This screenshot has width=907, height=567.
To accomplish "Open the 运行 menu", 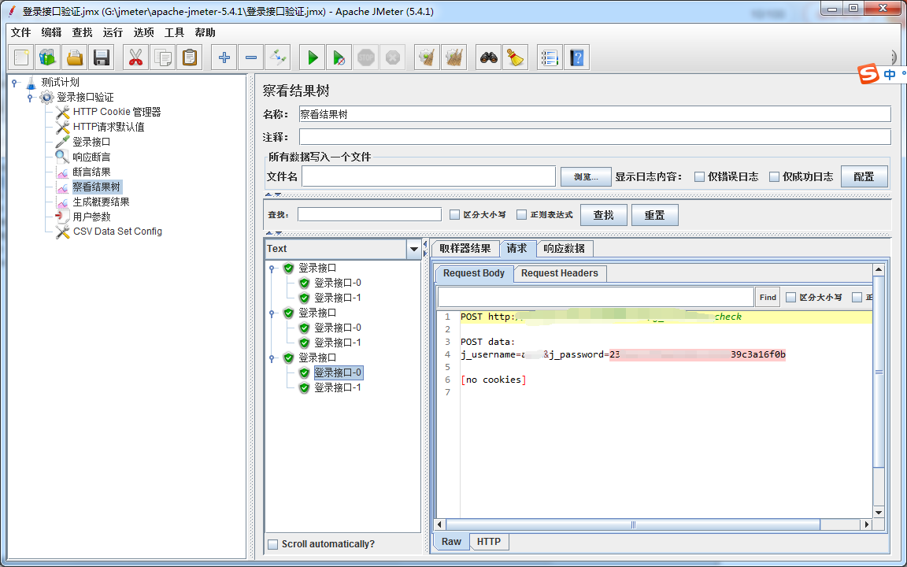I will [113, 32].
